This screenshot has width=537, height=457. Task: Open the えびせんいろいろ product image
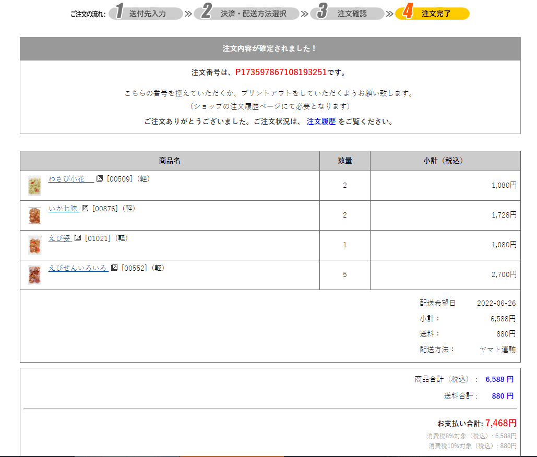34,275
